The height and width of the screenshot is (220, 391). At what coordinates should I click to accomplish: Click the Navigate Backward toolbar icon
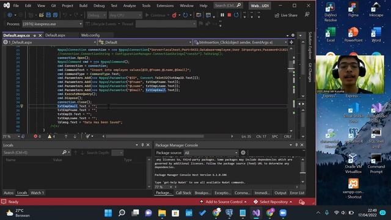click(x=10, y=15)
